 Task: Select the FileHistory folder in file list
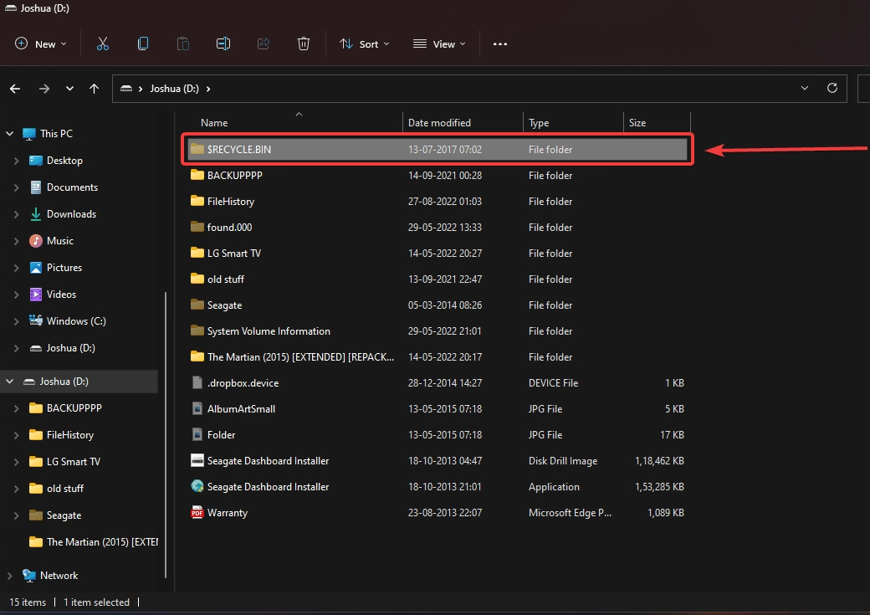[438, 201]
